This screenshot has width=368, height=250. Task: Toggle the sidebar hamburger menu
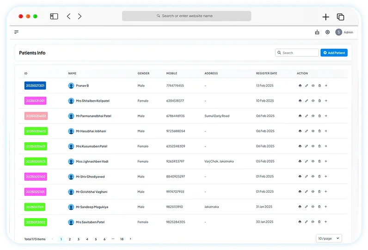[x=17, y=32]
